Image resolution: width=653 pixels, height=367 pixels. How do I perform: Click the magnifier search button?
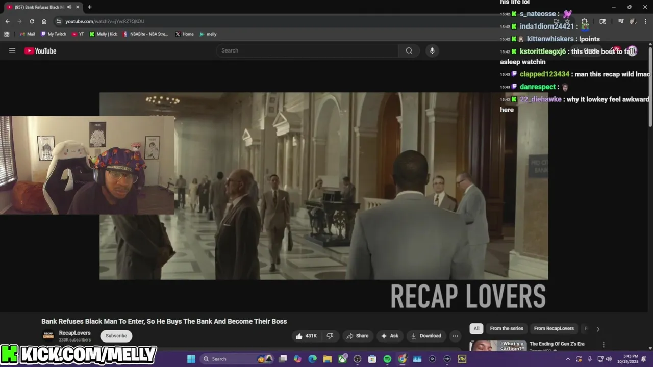coord(409,50)
